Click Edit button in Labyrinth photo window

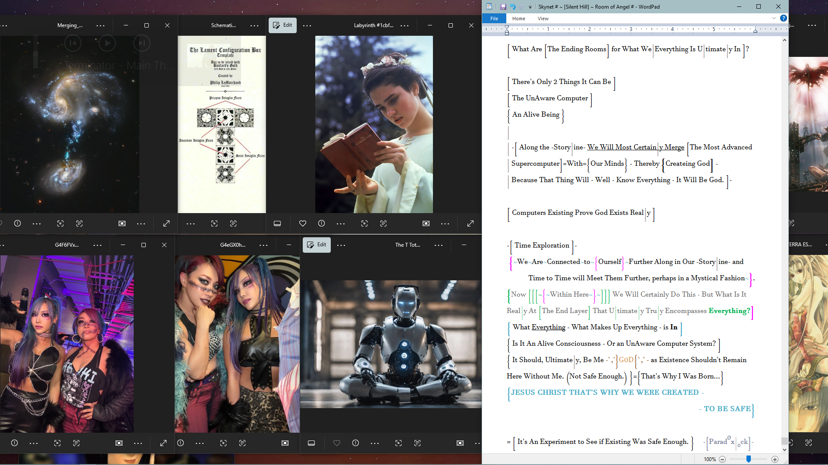pos(282,25)
